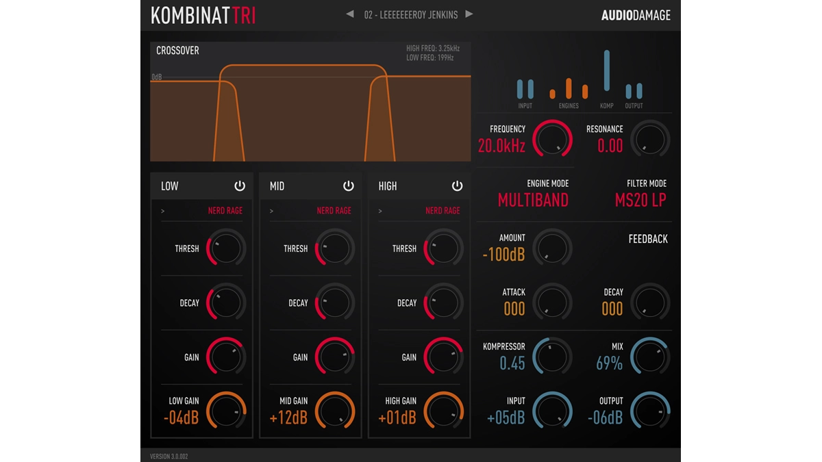Click the -04dB low gain value

tap(182, 418)
